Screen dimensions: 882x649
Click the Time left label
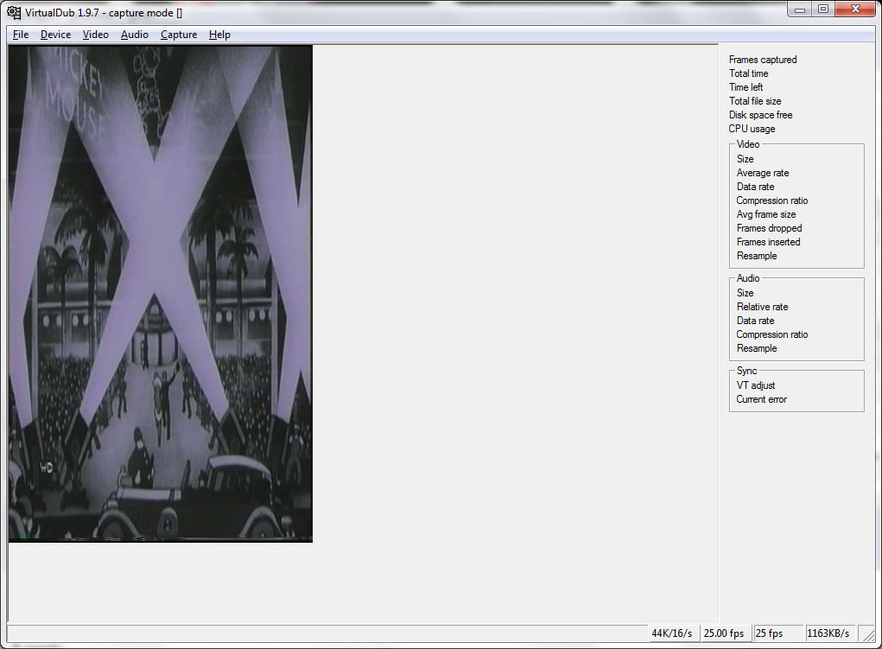coord(746,87)
